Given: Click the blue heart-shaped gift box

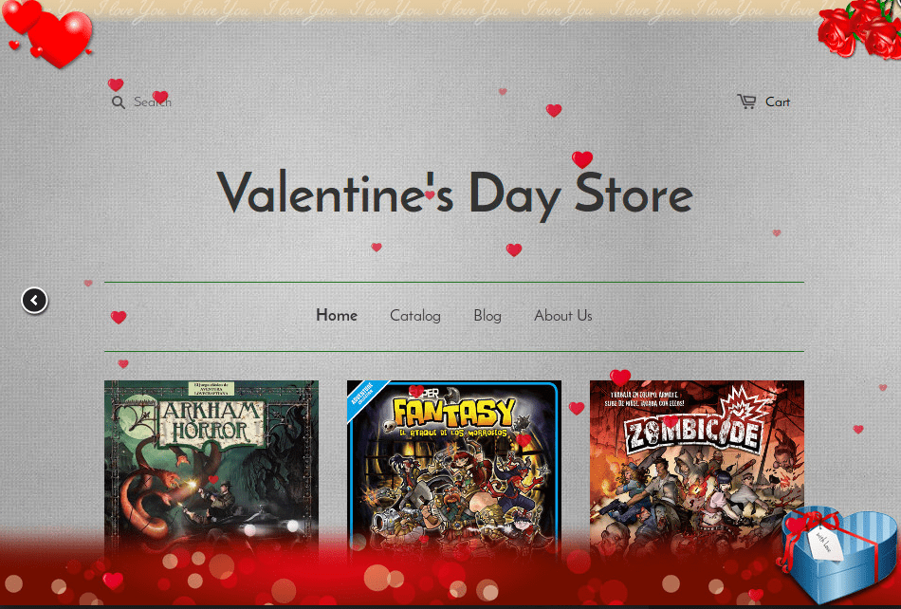Looking at the screenshot, I should pyautogui.click(x=839, y=554).
